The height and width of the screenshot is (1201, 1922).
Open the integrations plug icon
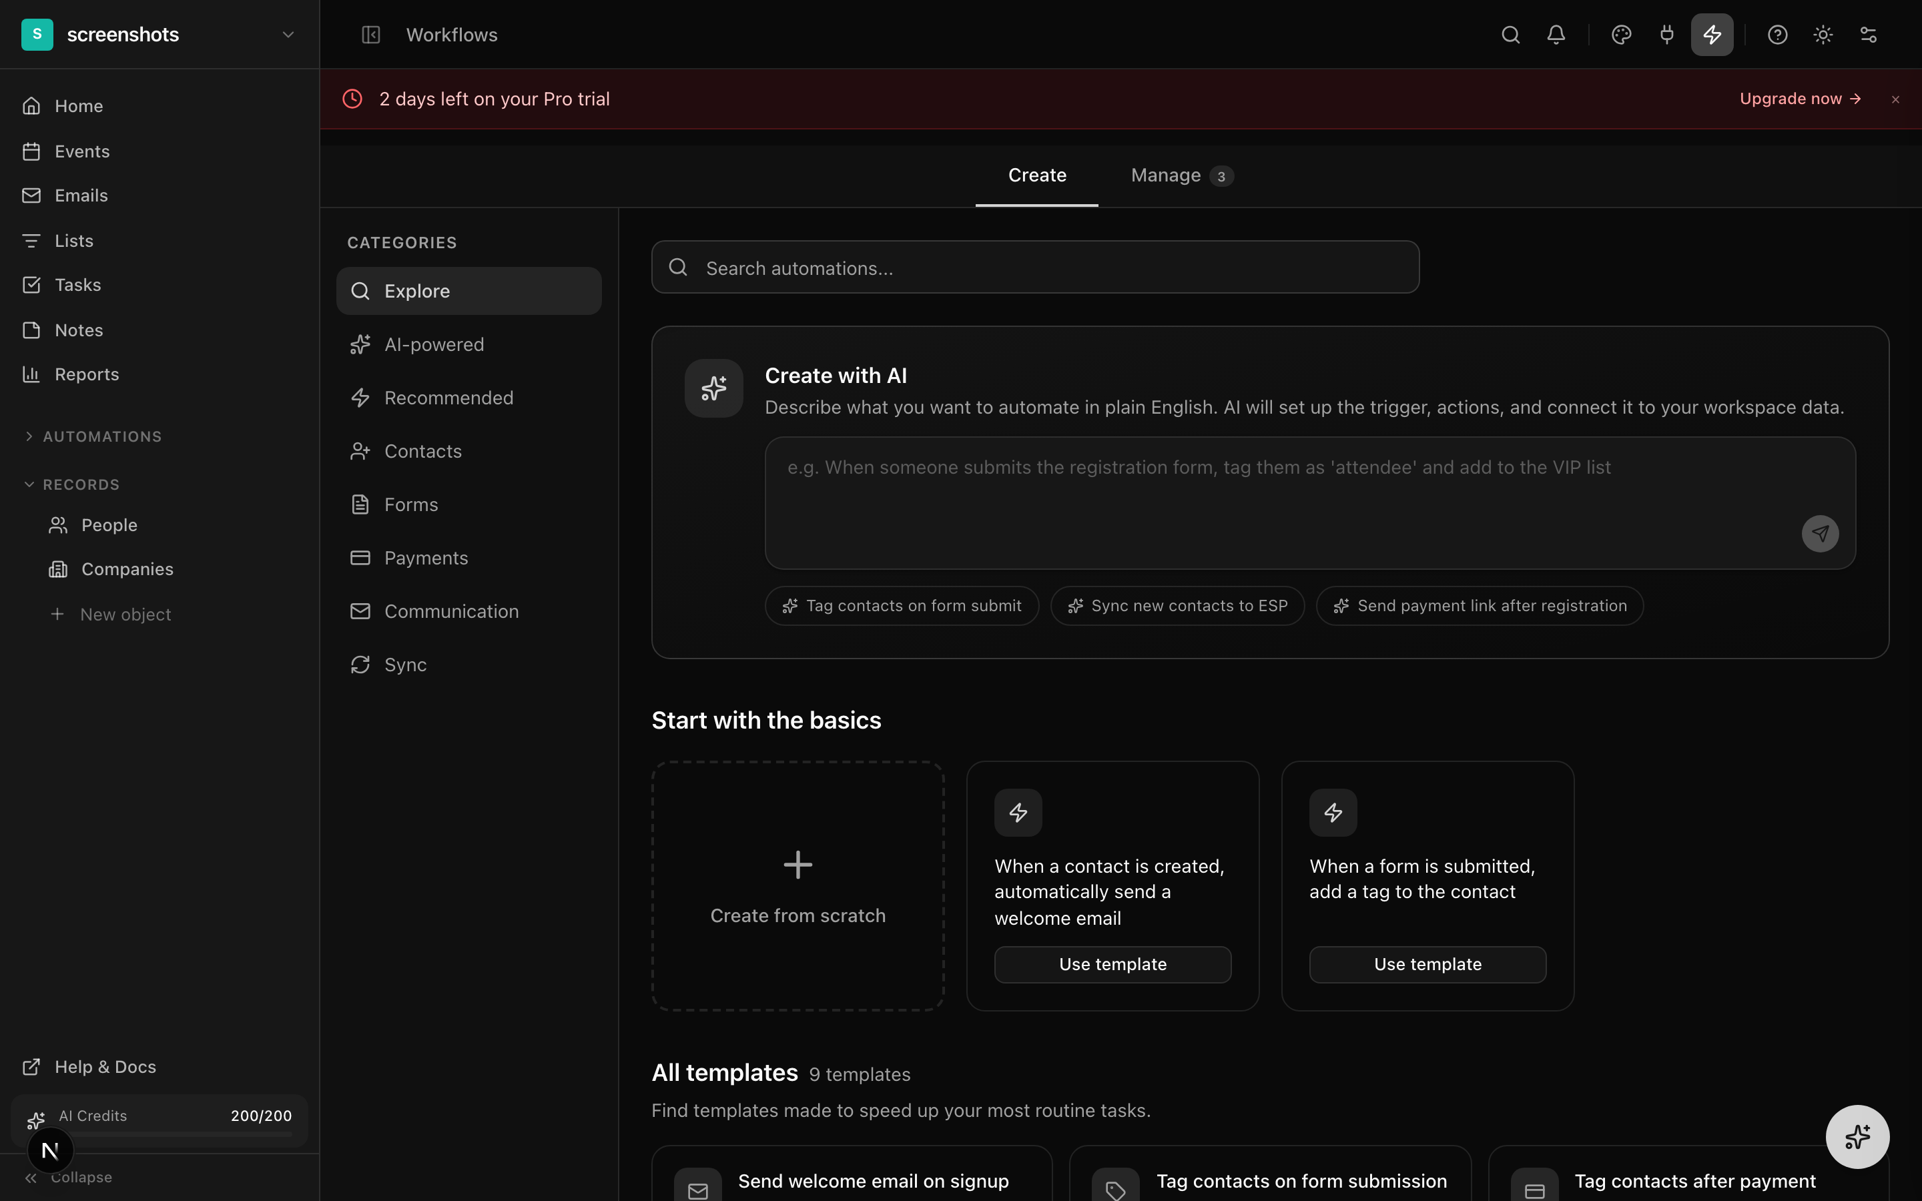click(x=1666, y=35)
